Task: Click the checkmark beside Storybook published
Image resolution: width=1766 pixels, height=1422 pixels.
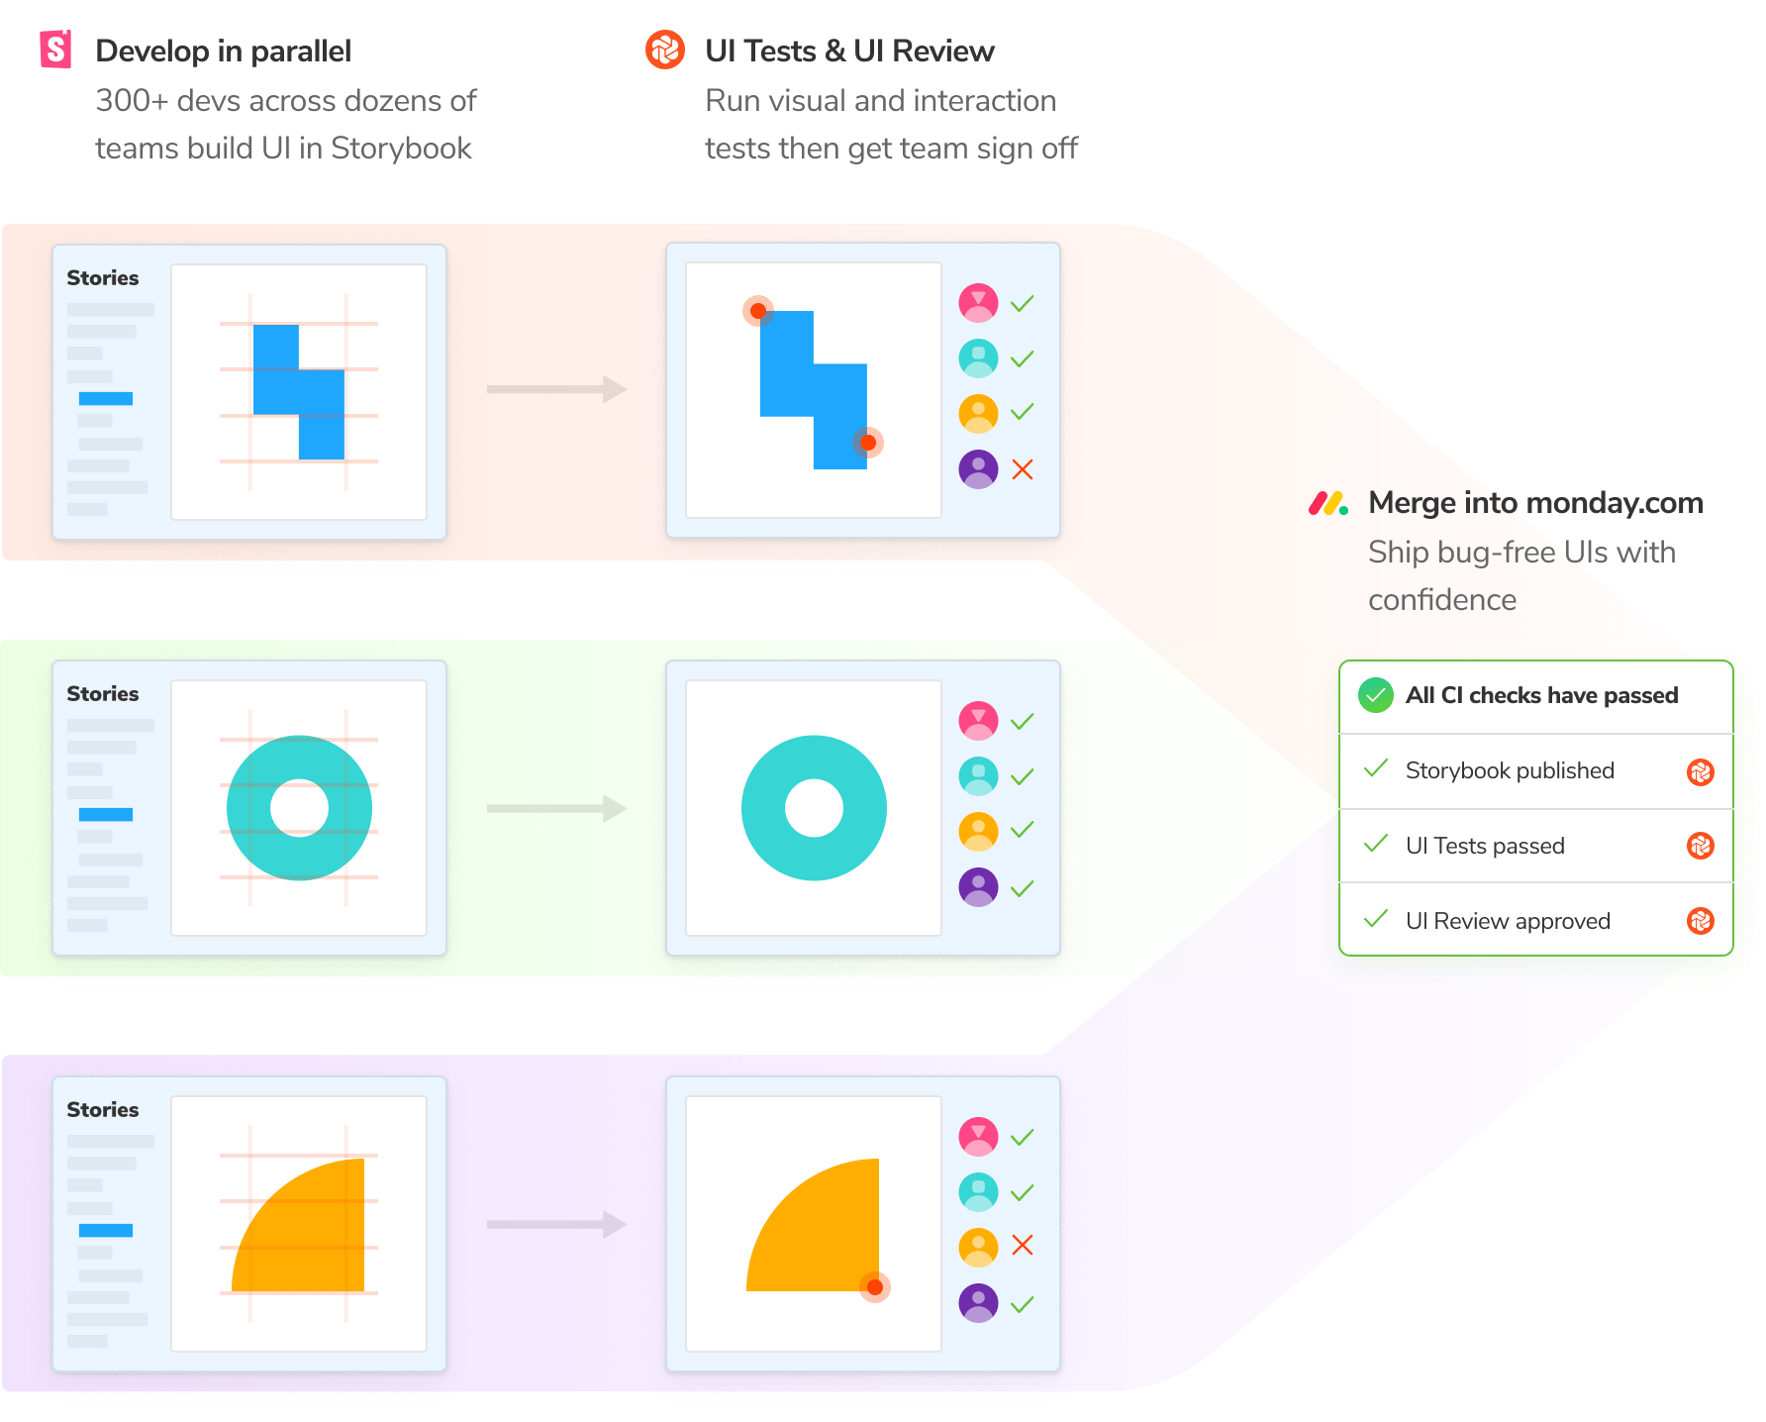Action: pyautogui.click(x=1375, y=768)
